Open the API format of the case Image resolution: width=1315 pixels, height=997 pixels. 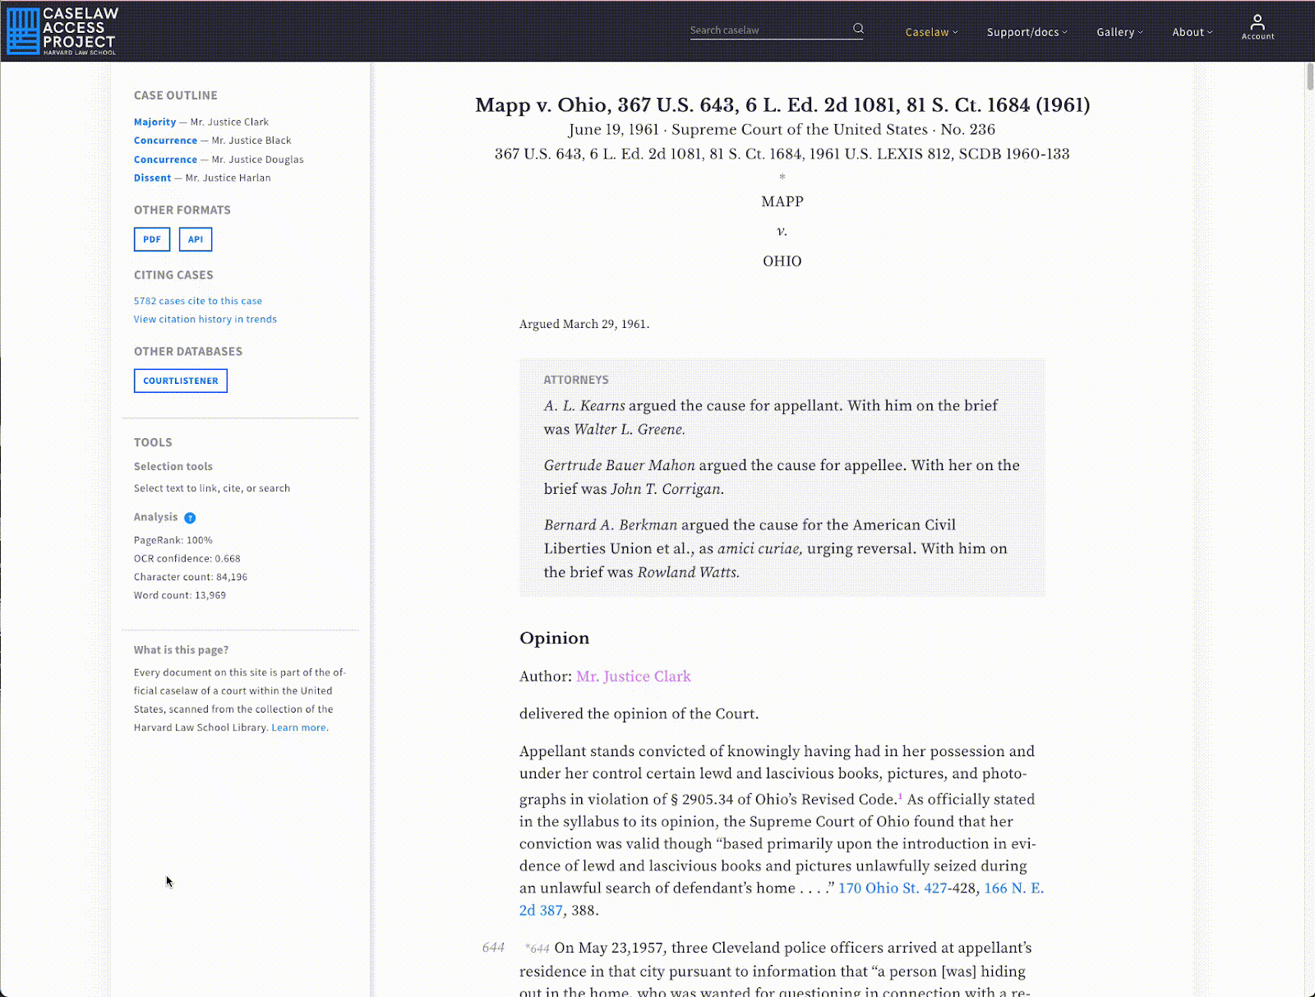click(195, 239)
